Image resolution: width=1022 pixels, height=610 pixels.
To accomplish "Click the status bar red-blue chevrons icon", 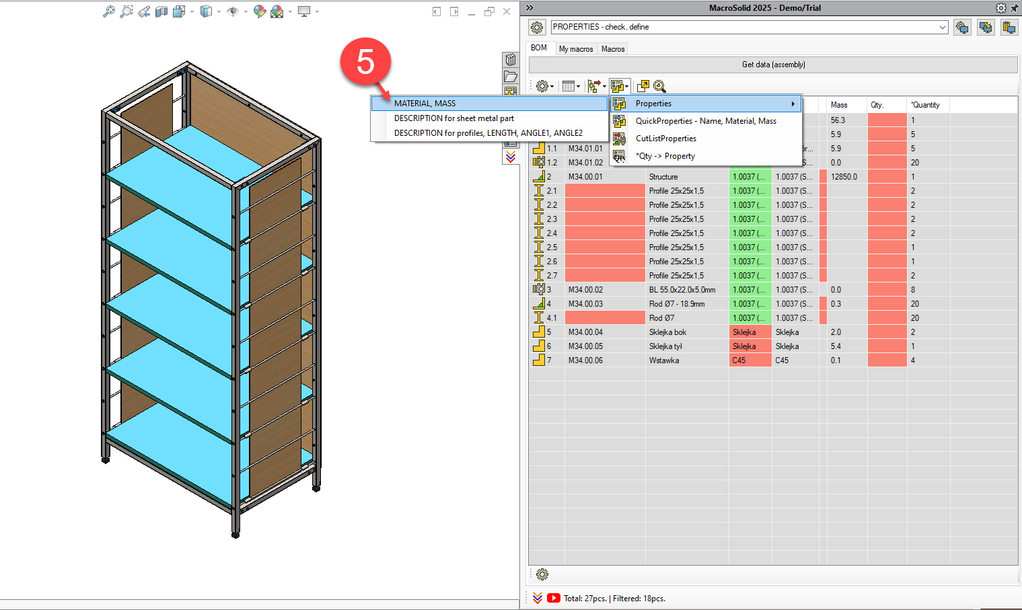I will click(x=538, y=598).
